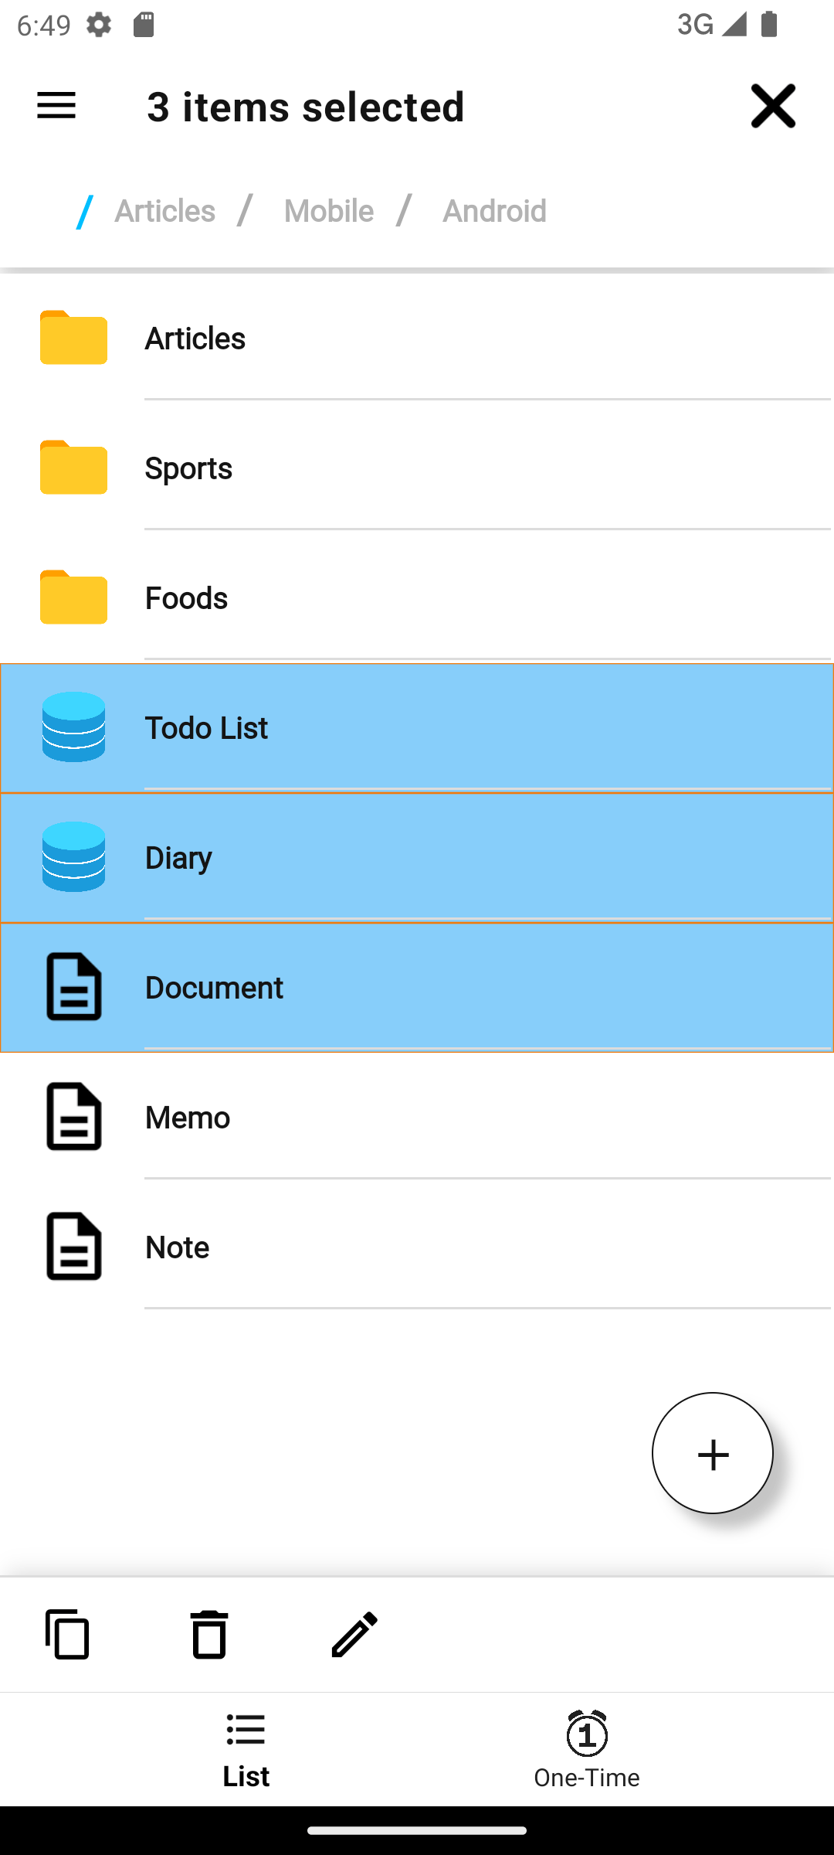Tap the Sports folder icon
834x1855 pixels.
point(73,468)
